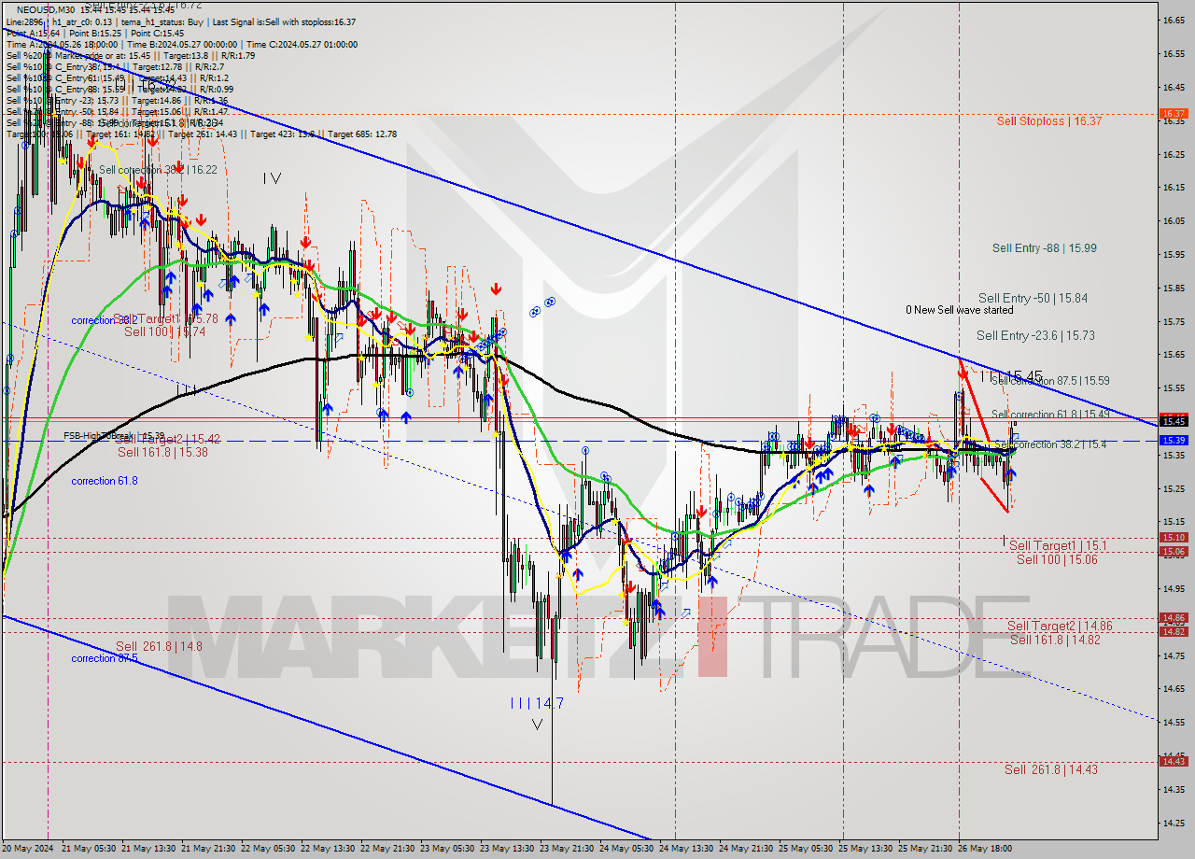Select the 'Sell Stoploss | 16.37' label
Viewport: 1195px width, 859px height.
(1048, 120)
